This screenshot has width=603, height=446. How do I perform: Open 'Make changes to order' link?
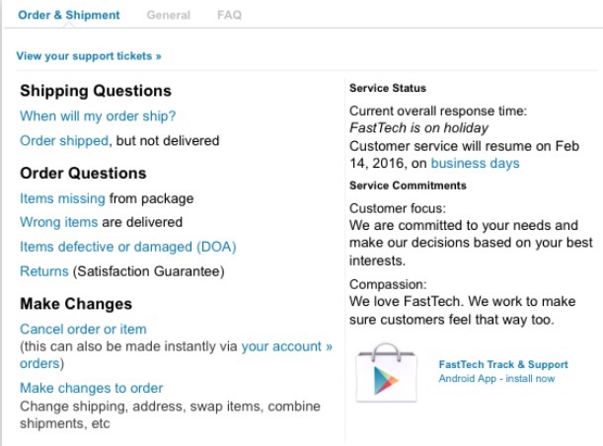pos(92,388)
